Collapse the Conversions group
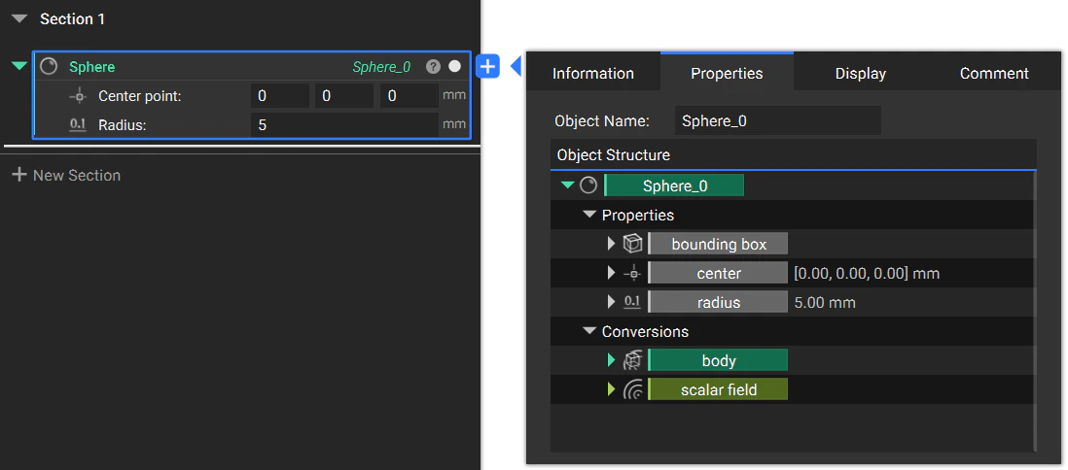Image resolution: width=1068 pixels, height=470 pixels. pyautogui.click(x=589, y=331)
